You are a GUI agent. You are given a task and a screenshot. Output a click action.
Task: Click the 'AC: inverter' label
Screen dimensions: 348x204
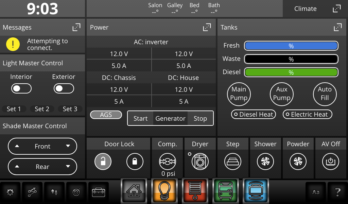point(151,42)
